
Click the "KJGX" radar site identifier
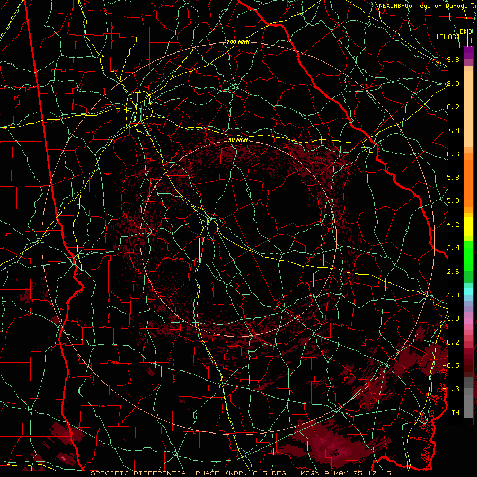tap(309, 473)
